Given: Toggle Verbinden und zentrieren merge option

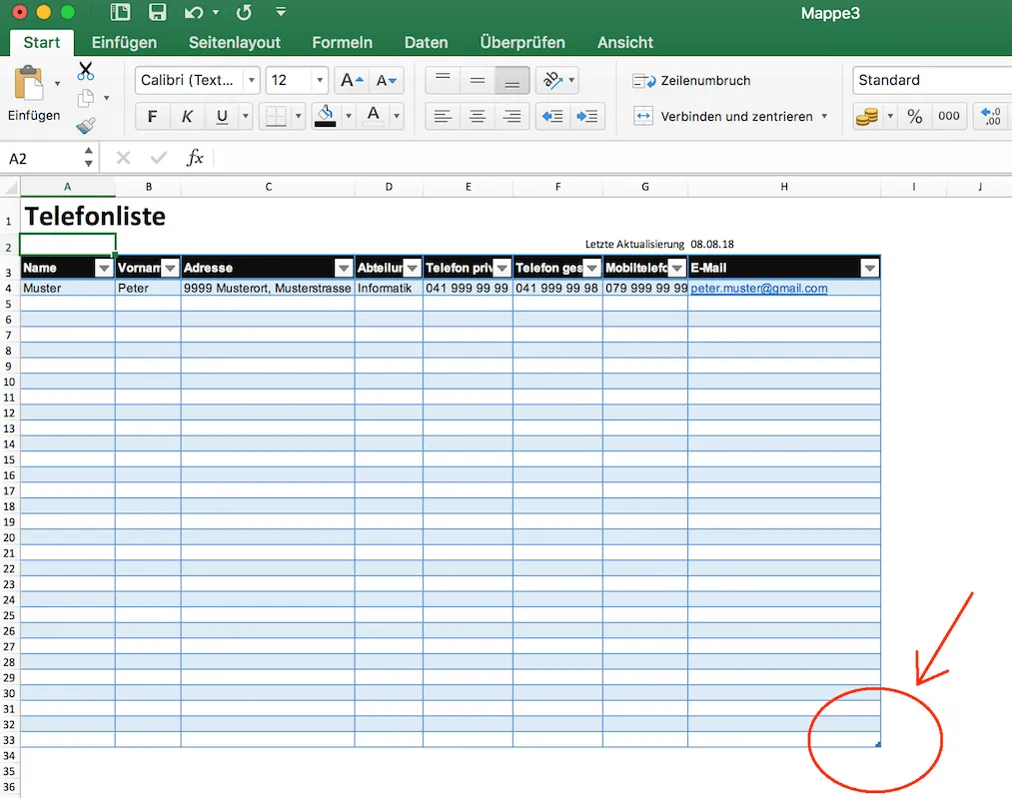Looking at the screenshot, I should (x=644, y=116).
